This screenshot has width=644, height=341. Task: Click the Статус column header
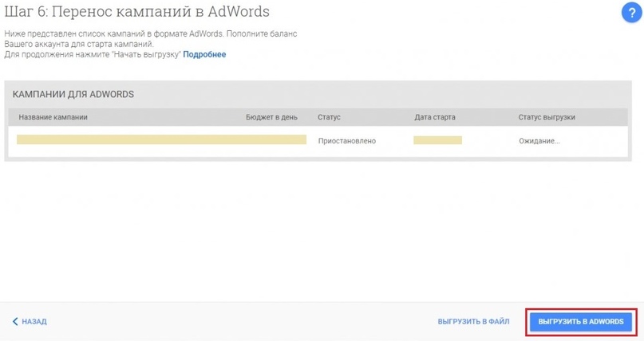329,117
